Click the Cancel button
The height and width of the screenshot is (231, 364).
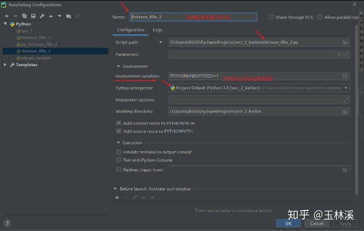(317, 223)
